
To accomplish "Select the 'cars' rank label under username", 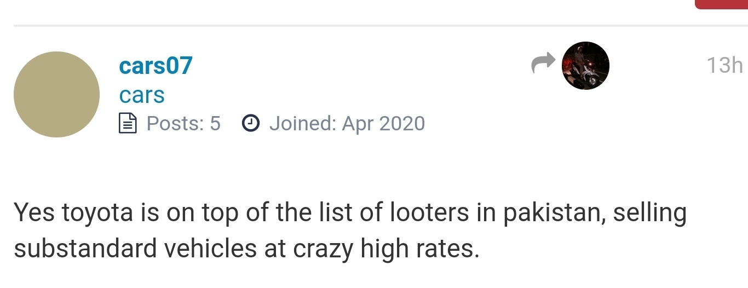I will [x=142, y=95].
